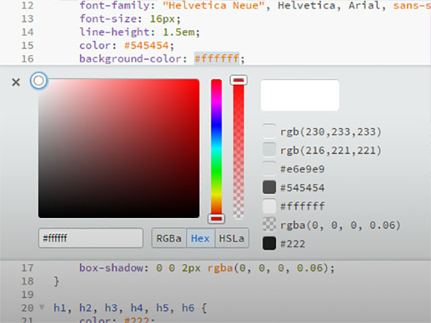Click #ffffff value on line 16
431x323 pixels.
coord(217,59)
